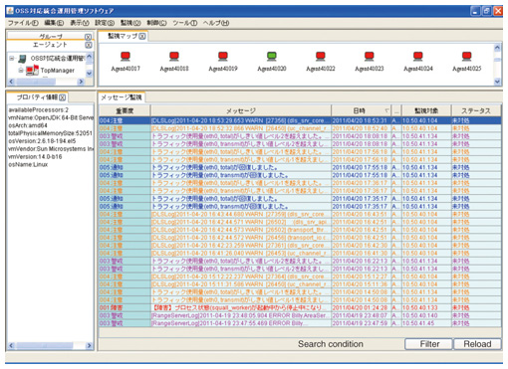
Task: Click the 日時 column sort arrow
Action: 386,110
